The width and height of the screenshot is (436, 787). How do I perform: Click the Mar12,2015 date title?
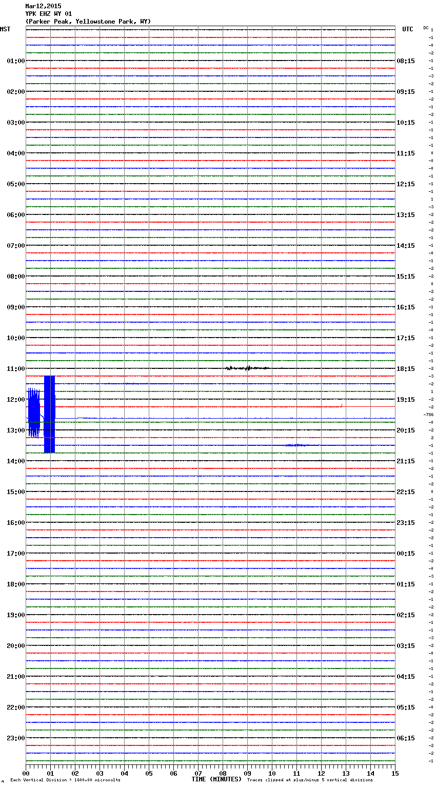pyautogui.click(x=43, y=6)
